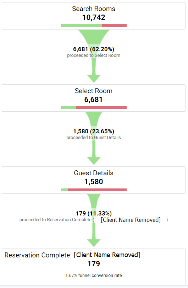Open the Select Room step title
The height and width of the screenshot is (288, 188).
pyautogui.click(x=93, y=91)
